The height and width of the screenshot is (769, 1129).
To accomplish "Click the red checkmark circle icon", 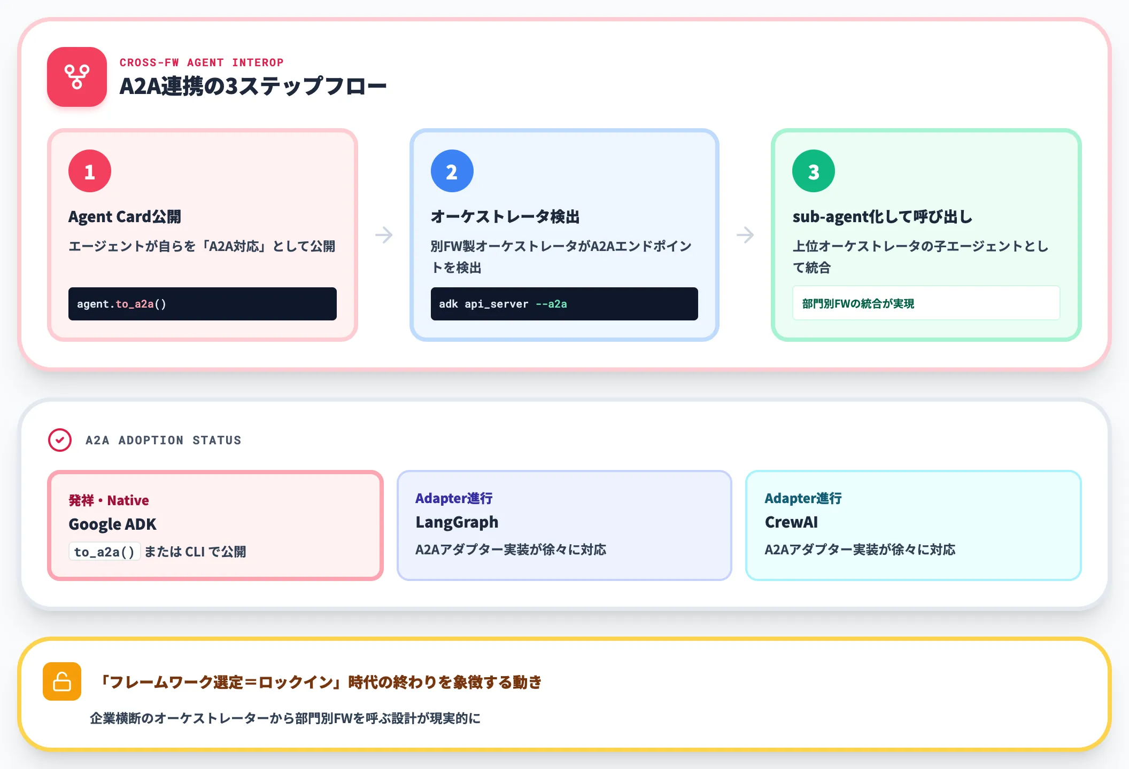I will pos(60,440).
